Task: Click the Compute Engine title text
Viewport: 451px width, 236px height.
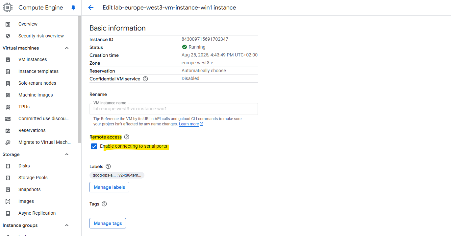Action: tap(40, 8)
